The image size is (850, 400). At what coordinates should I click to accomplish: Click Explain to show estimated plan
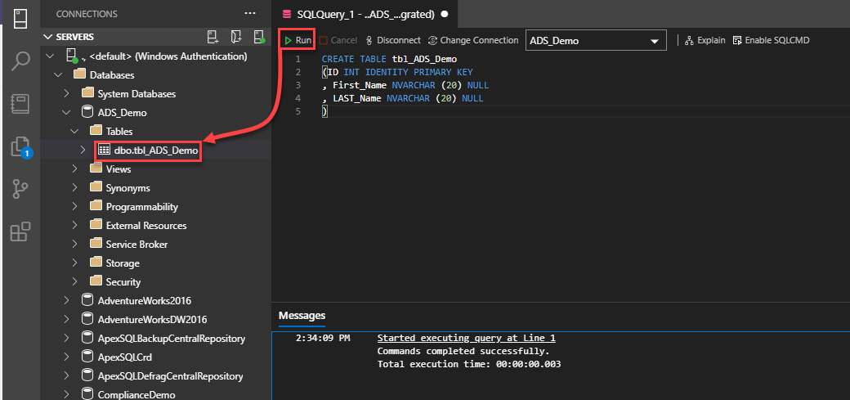[705, 40]
